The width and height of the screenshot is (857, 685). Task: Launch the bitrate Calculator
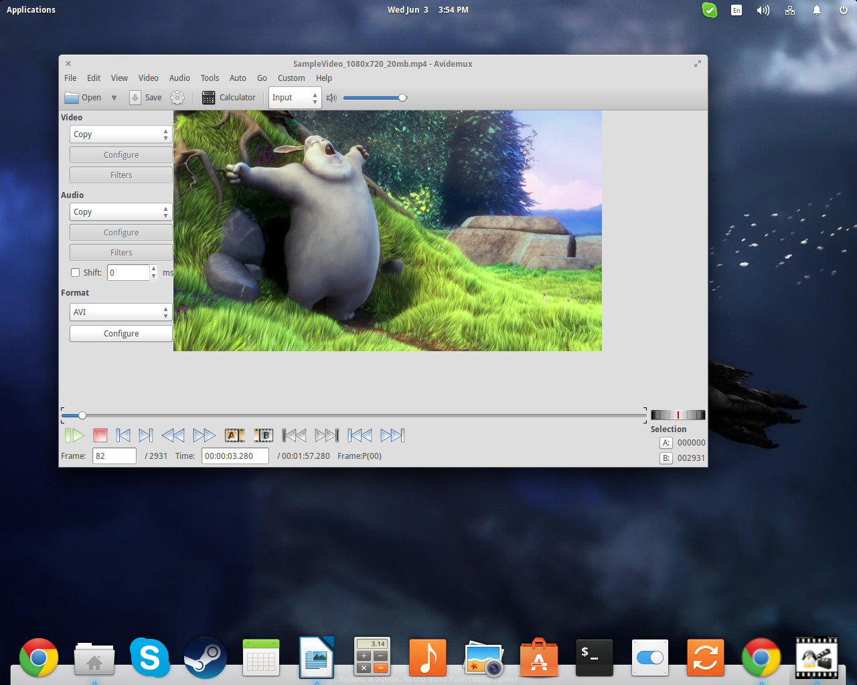pyautogui.click(x=229, y=98)
